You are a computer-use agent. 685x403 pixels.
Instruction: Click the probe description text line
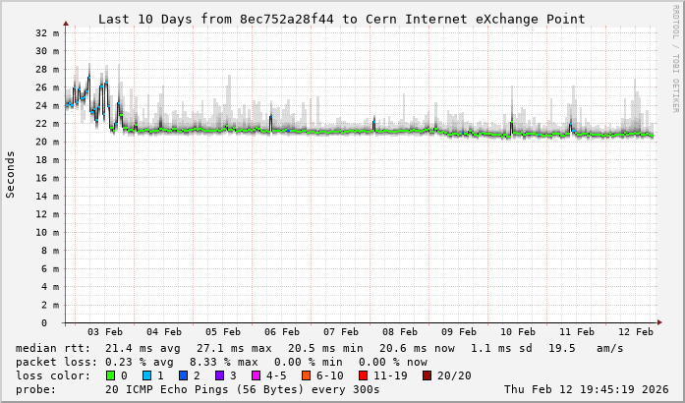(x=198, y=389)
